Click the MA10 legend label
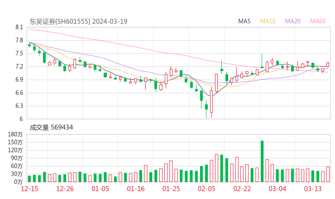The height and width of the screenshot is (199, 335). (x=268, y=21)
